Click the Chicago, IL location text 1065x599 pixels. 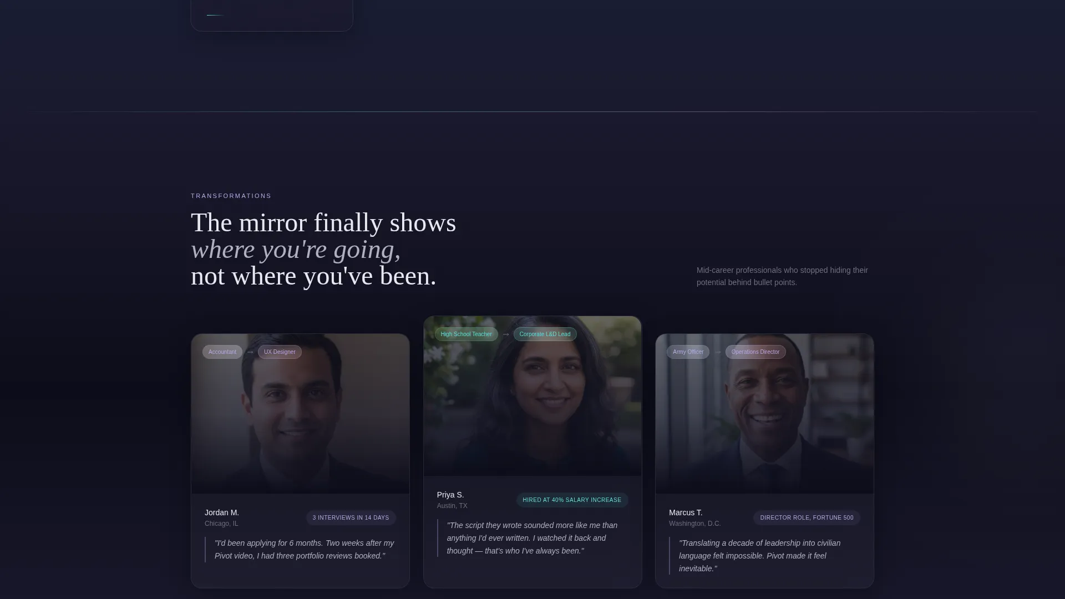221,524
